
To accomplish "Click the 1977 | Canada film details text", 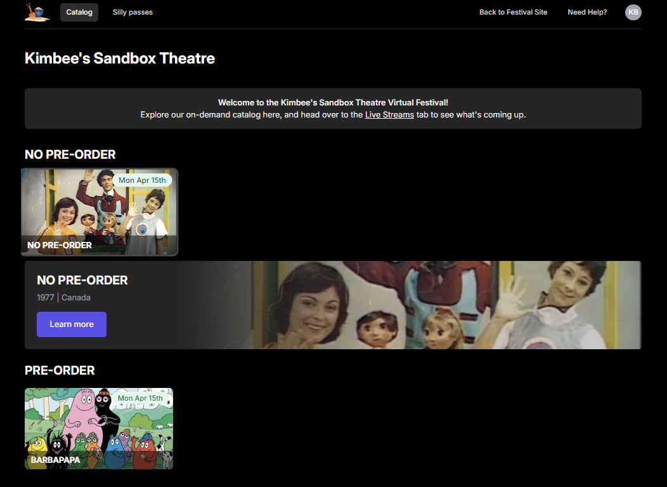I will [x=63, y=297].
